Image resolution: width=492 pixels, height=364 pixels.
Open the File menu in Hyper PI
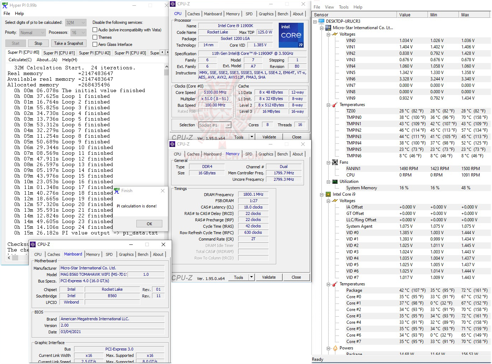tap(7, 14)
